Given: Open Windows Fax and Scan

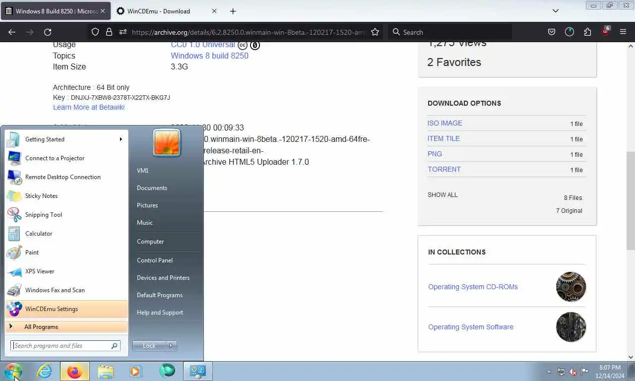Looking at the screenshot, I should click(66, 290).
